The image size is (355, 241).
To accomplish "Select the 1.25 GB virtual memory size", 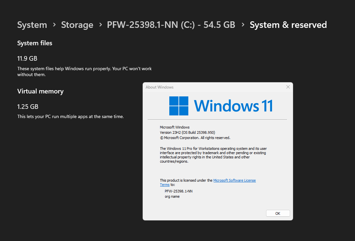I will 28,107.
